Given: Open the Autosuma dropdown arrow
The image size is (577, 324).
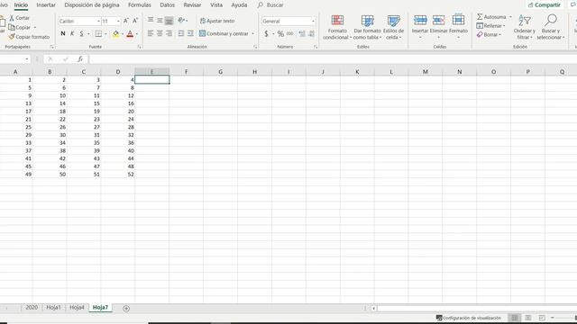Looking at the screenshot, I should 510,17.
